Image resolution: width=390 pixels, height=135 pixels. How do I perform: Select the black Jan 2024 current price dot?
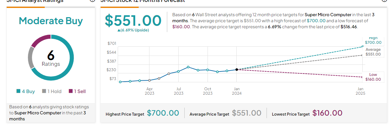tap(237, 69)
